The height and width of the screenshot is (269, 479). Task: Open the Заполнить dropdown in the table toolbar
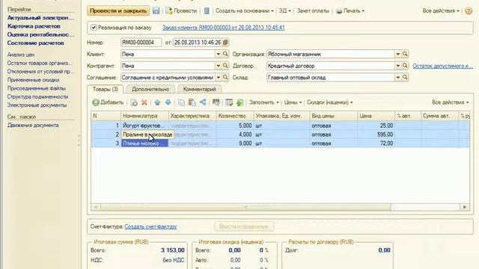point(263,102)
